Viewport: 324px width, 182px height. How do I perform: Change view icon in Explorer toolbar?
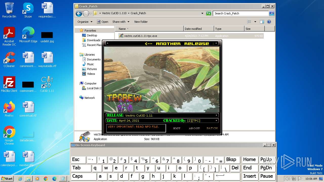249,22
